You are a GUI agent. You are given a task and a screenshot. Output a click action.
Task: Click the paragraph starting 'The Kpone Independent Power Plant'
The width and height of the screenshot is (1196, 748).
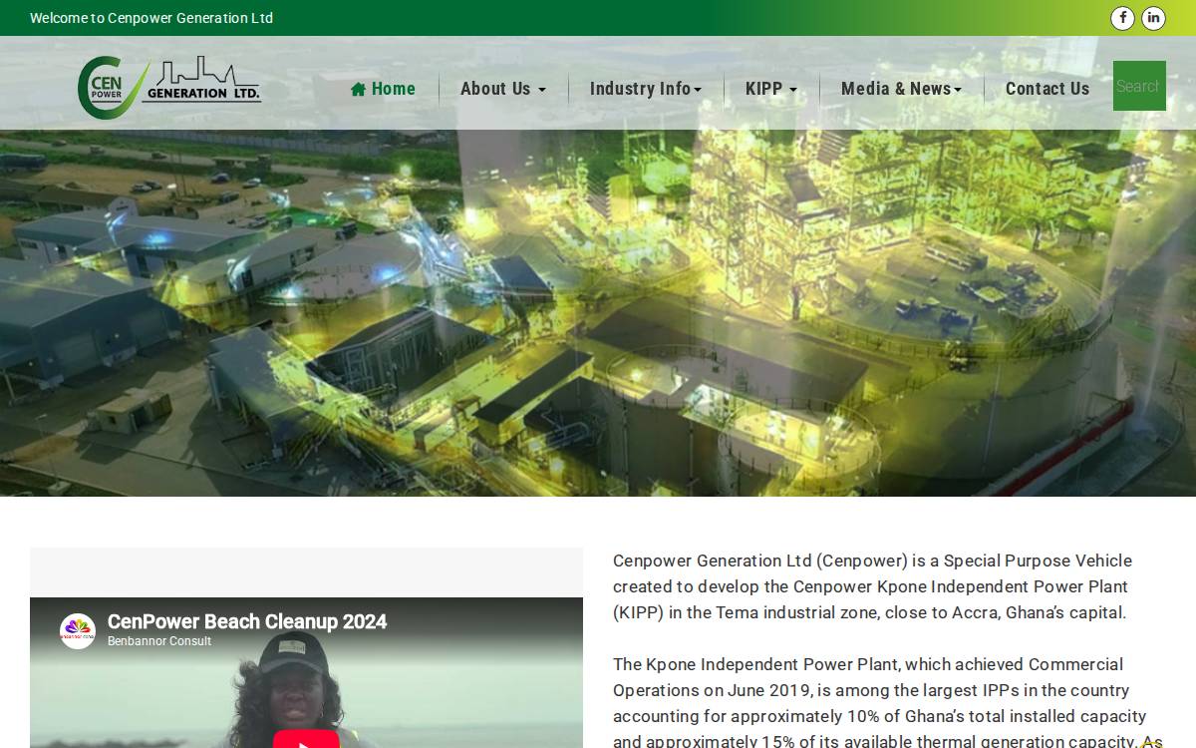pos(887,703)
